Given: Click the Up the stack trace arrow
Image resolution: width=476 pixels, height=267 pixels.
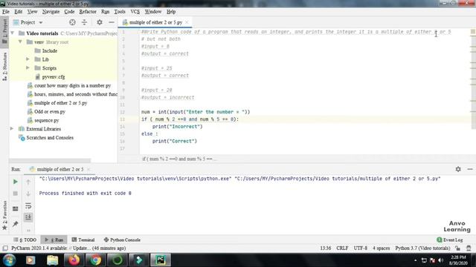Looking at the screenshot, I should (x=28, y=182).
